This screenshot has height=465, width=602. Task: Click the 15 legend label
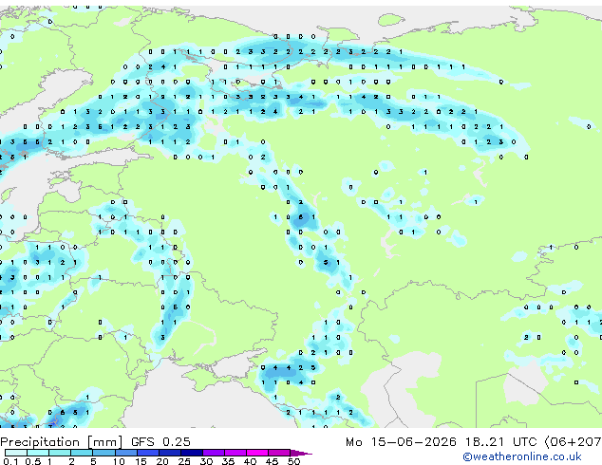(x=141, y=461)
